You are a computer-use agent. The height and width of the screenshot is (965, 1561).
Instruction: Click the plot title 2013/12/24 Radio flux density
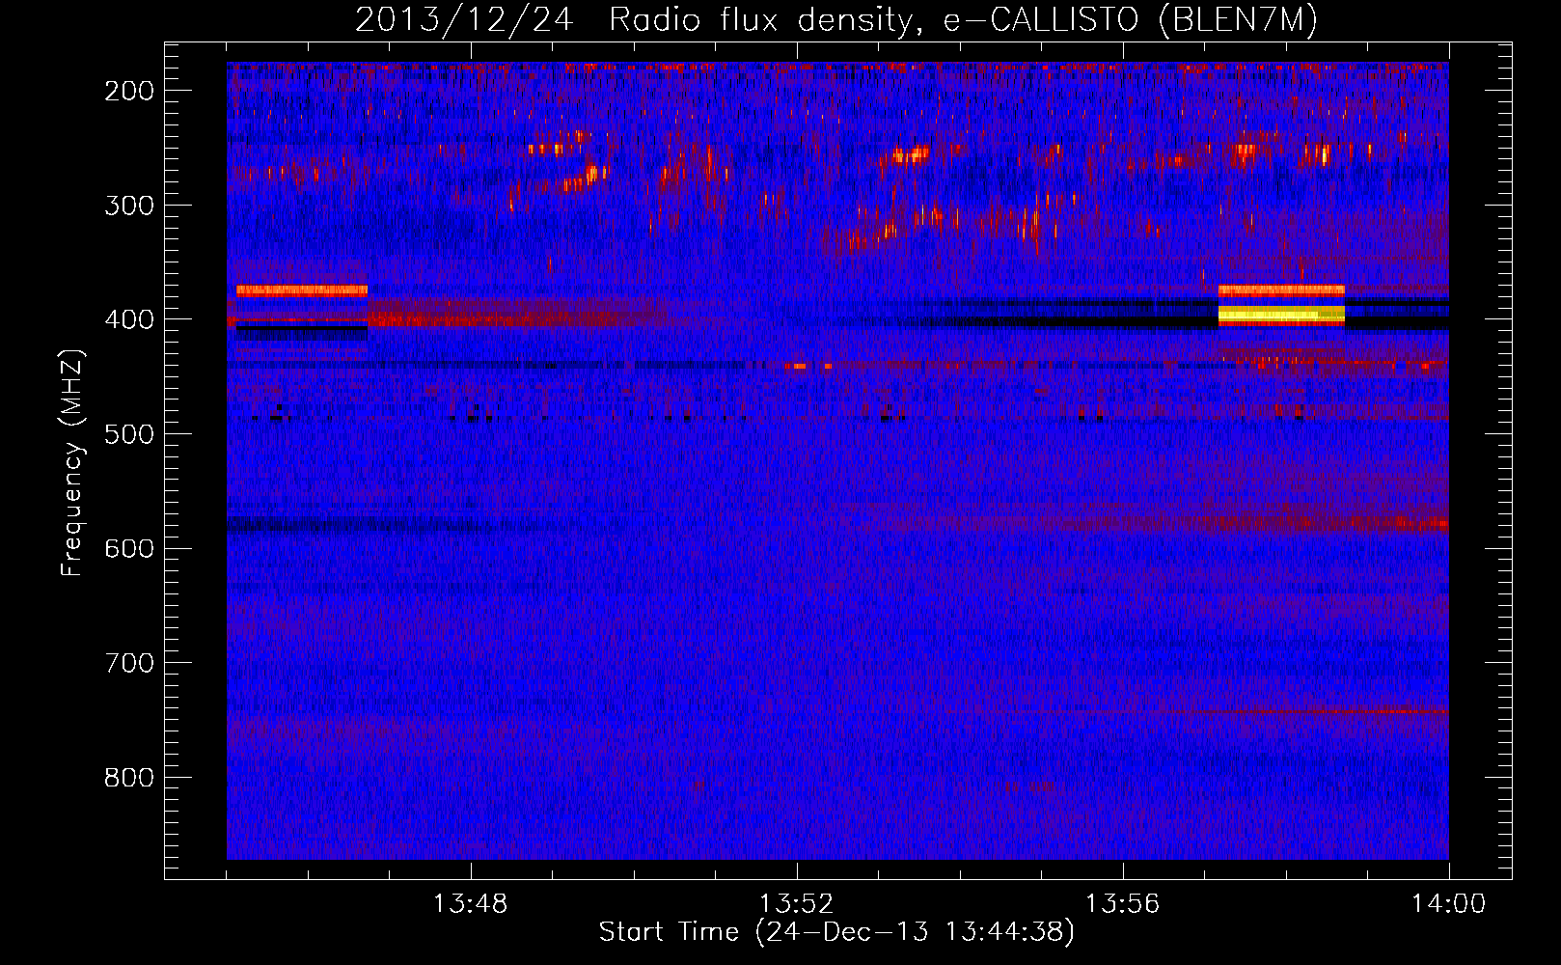point(835,19)
